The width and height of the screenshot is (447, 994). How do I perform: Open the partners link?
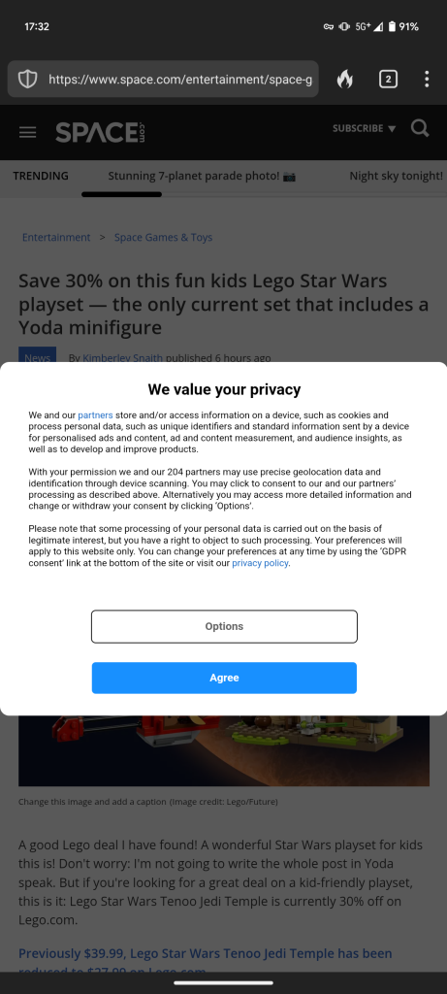(96, 415)
